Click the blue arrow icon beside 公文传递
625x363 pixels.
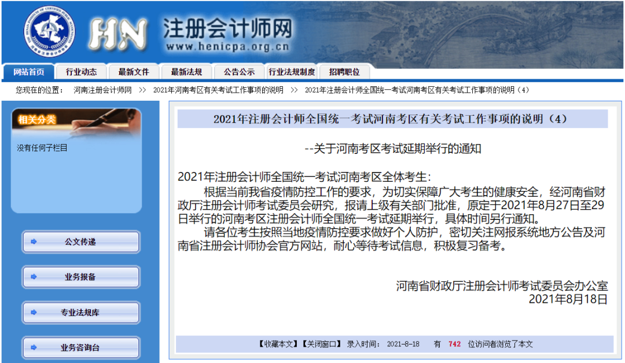pyautogui.click(x=34, y=241)
